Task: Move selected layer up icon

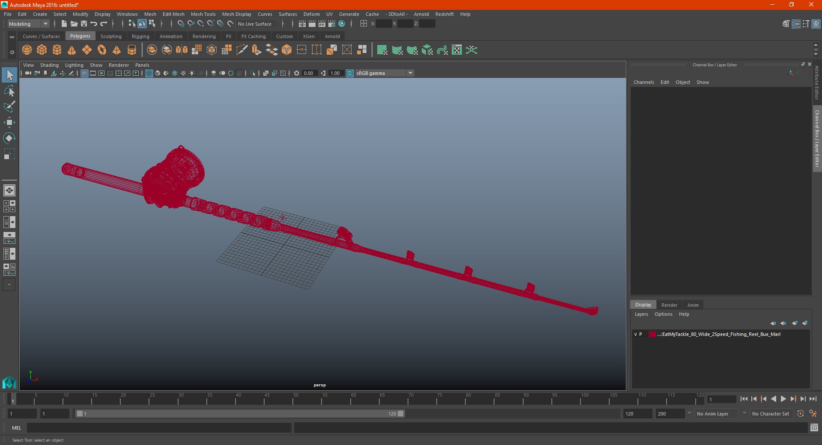Action: click(773, 323)
